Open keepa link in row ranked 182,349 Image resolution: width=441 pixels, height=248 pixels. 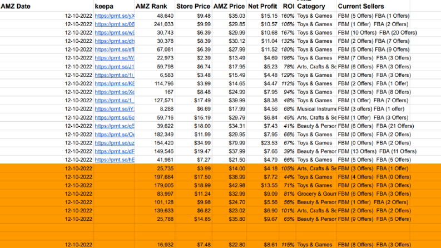pyautogui.click(x=115, y=135)
